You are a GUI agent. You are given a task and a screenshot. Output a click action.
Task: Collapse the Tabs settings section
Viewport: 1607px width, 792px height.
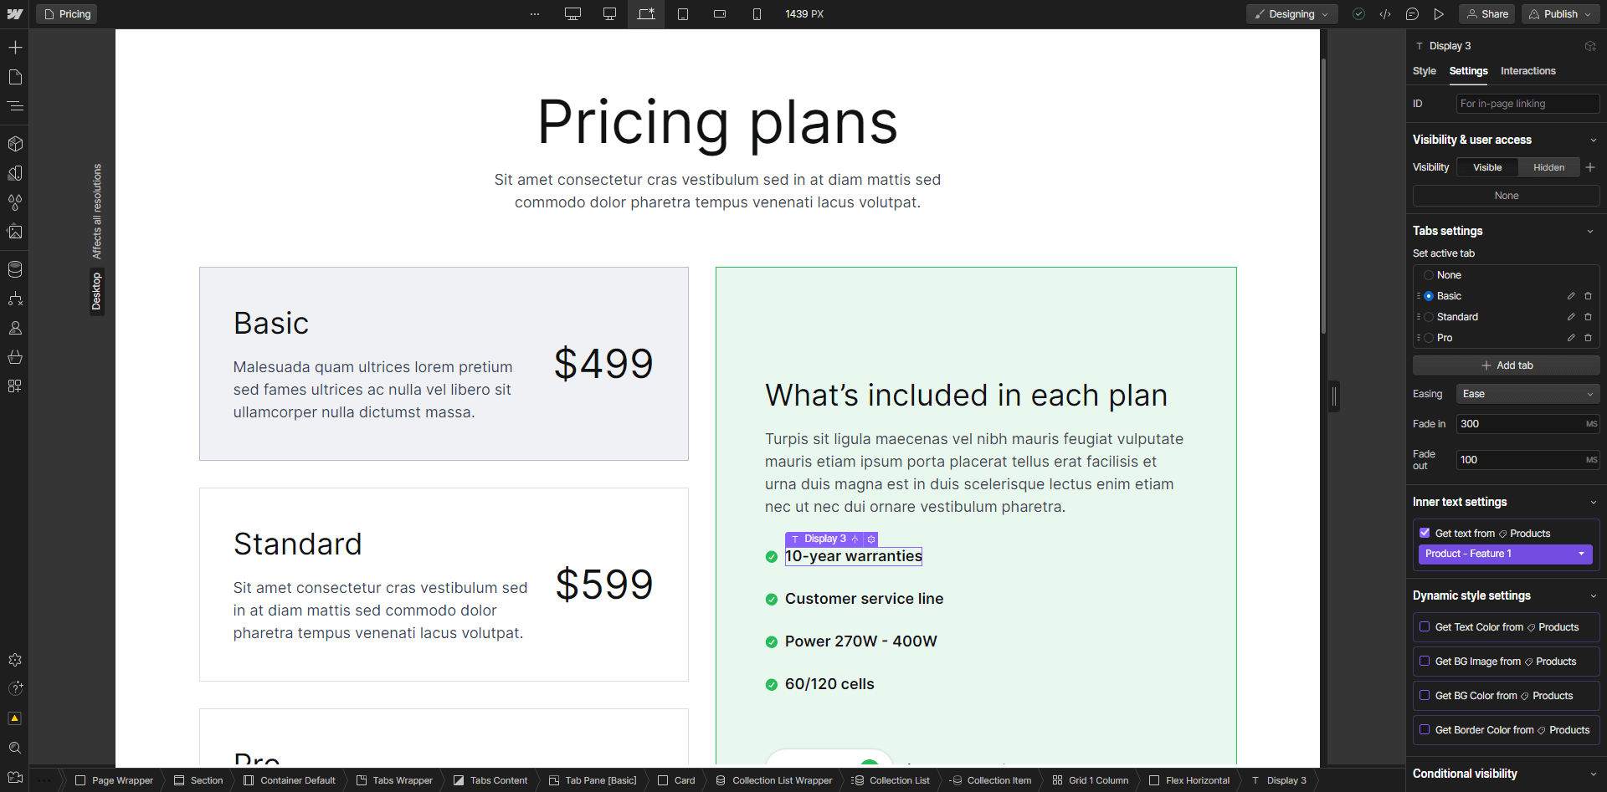click(1591, 231)
